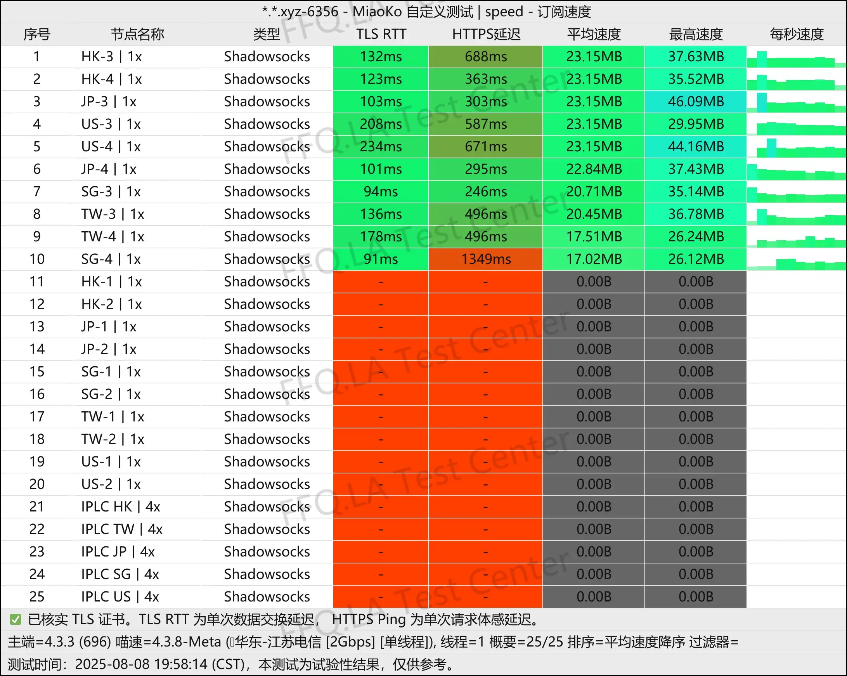
Task: Click the HTTPS延迟 column header
Action: click(x=486, y=35)
